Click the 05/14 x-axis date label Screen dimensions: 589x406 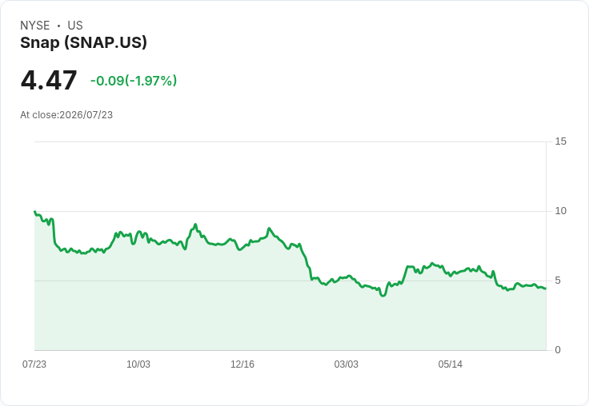[x=450, y=364]
